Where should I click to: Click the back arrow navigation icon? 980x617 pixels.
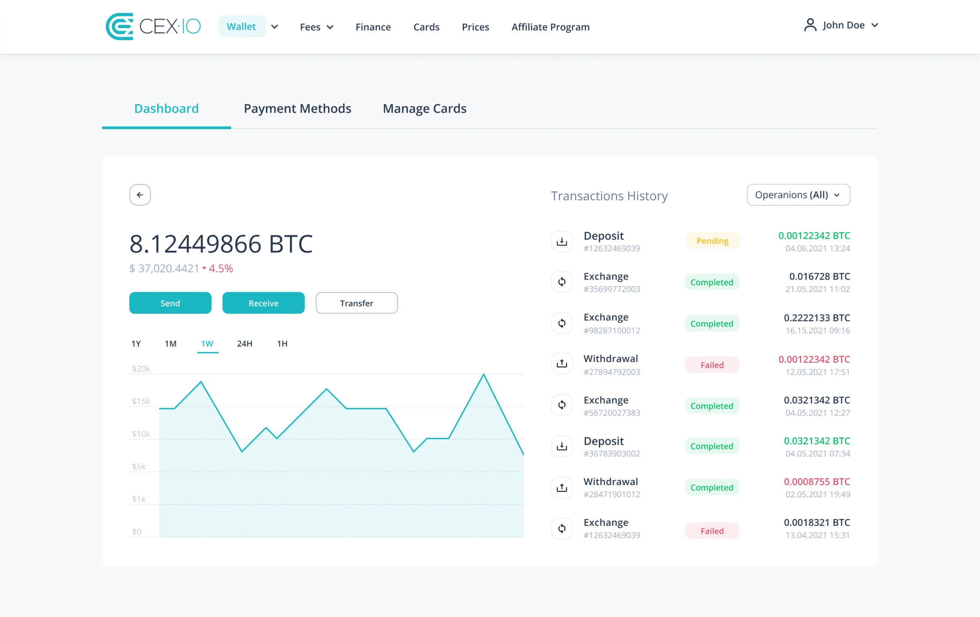(x=140, y=195)
